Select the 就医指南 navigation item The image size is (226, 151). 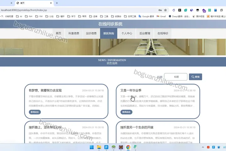[109, 33]
